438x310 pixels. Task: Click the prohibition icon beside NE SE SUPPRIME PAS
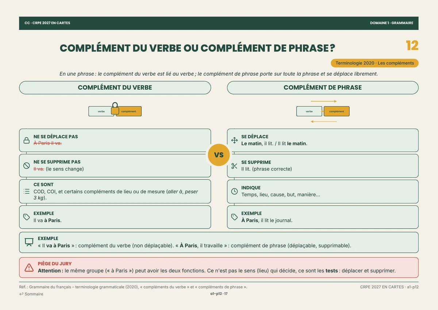click(26, 166)
